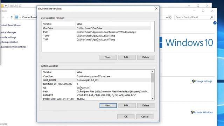Click the Value column header in System variables
224x126 pixels.
[113, 72]
